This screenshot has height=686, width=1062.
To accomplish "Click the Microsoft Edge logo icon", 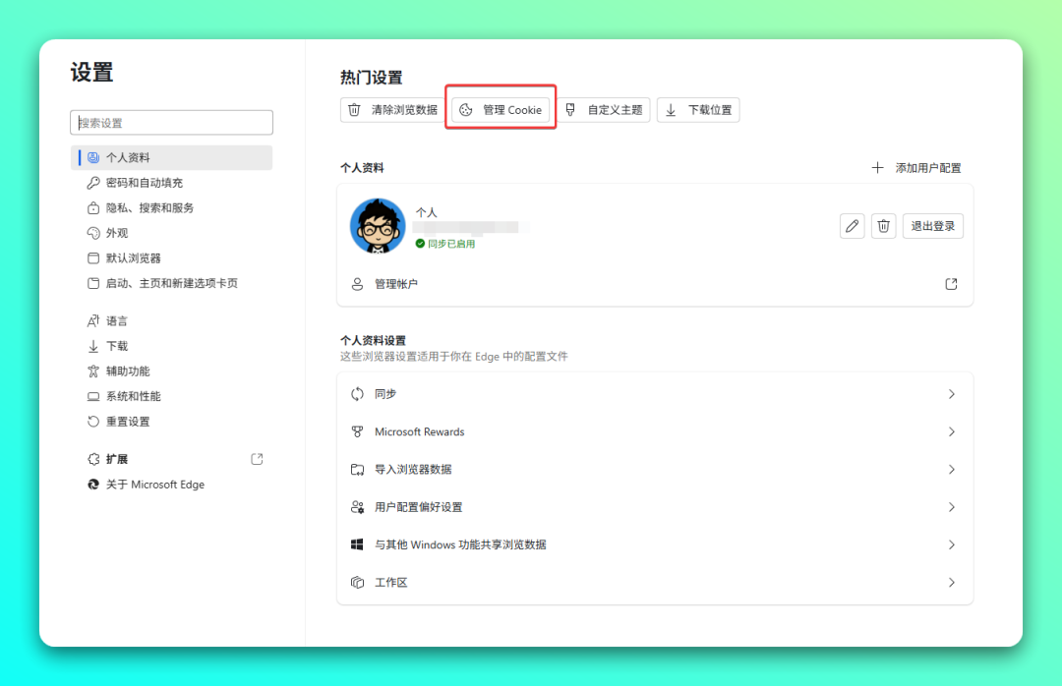I will pos(93,485).
